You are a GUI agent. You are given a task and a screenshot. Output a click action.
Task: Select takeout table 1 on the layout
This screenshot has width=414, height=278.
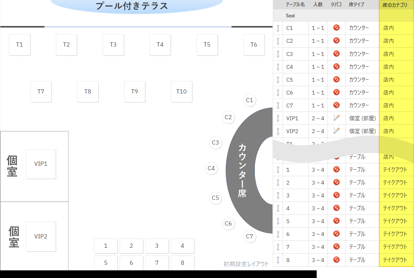(x=106, y=246)
